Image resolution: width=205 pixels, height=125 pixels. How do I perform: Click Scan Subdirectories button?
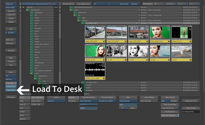pyautogui.click(x=83, y=4)
